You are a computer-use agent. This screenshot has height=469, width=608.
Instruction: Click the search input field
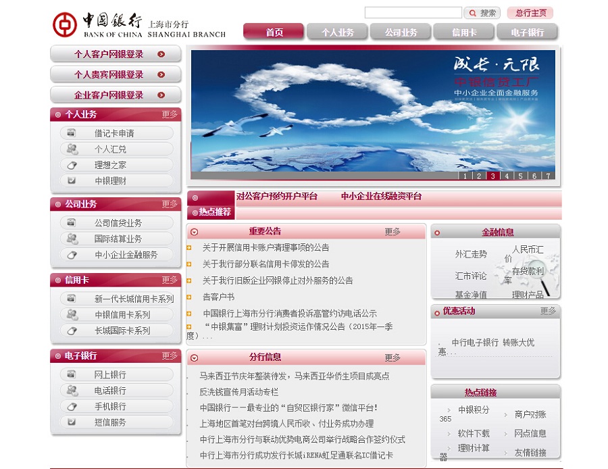coord(413,12)
